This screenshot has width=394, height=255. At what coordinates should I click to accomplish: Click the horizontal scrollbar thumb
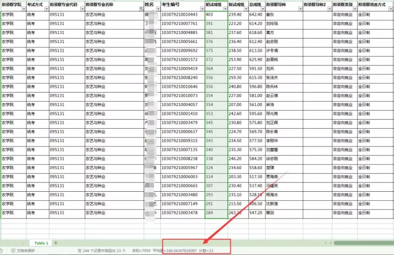pos(364,243)
